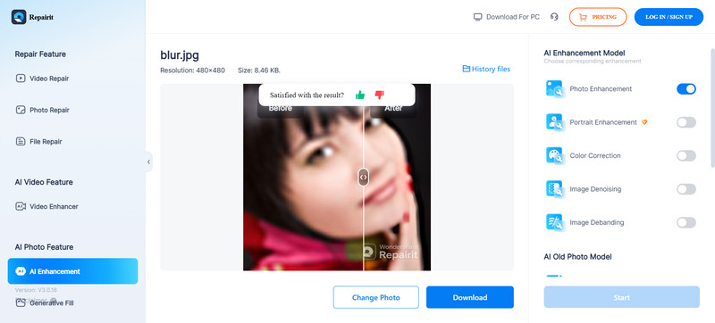Click the Repairit logo icon
The width and height of the screenshot is (715, 323).
pyautogui.click(x=19, y=17)
